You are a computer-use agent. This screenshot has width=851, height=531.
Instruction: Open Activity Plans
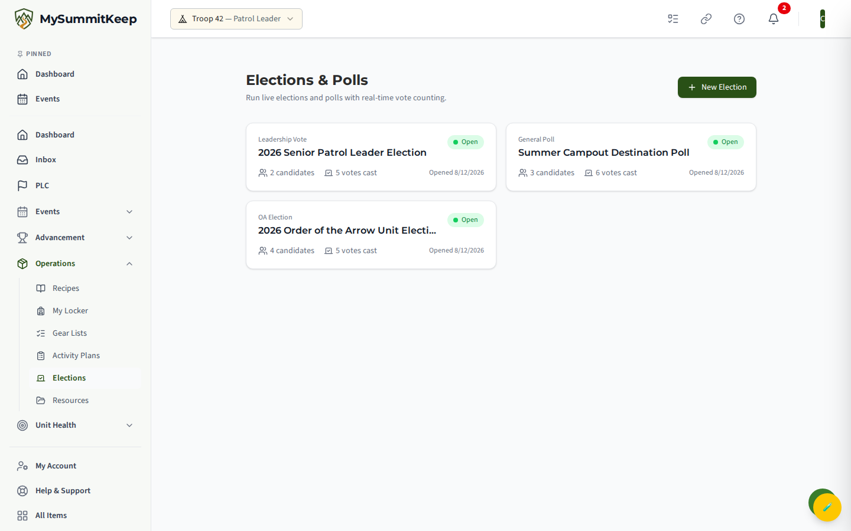pyautogui.click(x=85, y=356)
